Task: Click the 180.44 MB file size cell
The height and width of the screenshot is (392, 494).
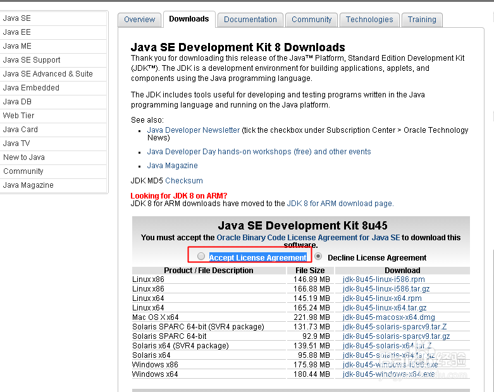Action: [312, 374]
